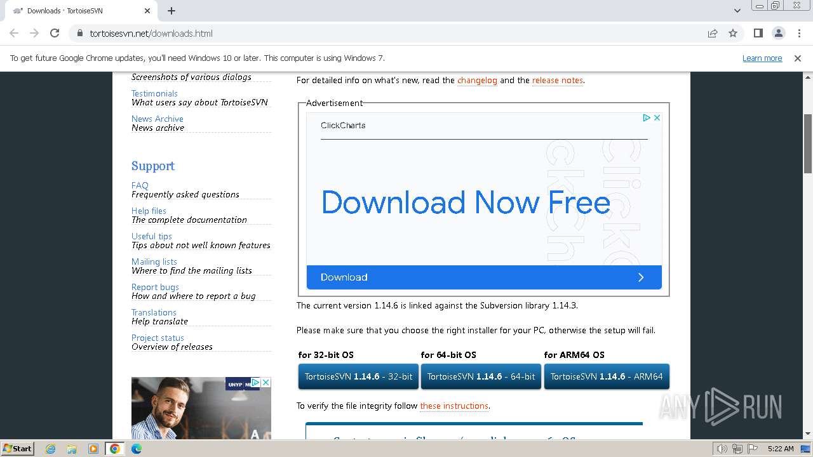Viewport: 813px width, 457px height.
Task: Dismiss the Chrome update notification bar
Action: (x=798, y=58)
